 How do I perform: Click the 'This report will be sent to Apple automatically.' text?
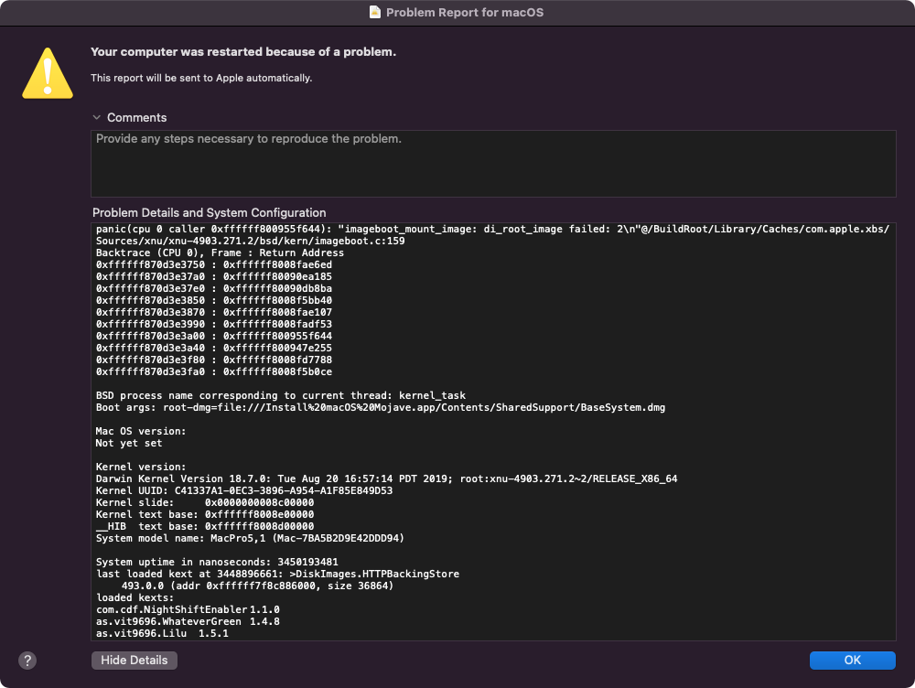point(201,78)
